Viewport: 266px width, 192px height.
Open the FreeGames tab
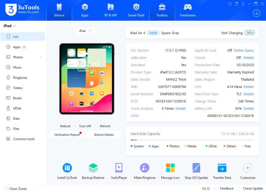[188, 10]
